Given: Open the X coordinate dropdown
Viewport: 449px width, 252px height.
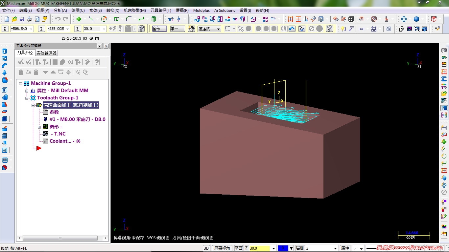Looking at the screenshot, I should point(31,29).
